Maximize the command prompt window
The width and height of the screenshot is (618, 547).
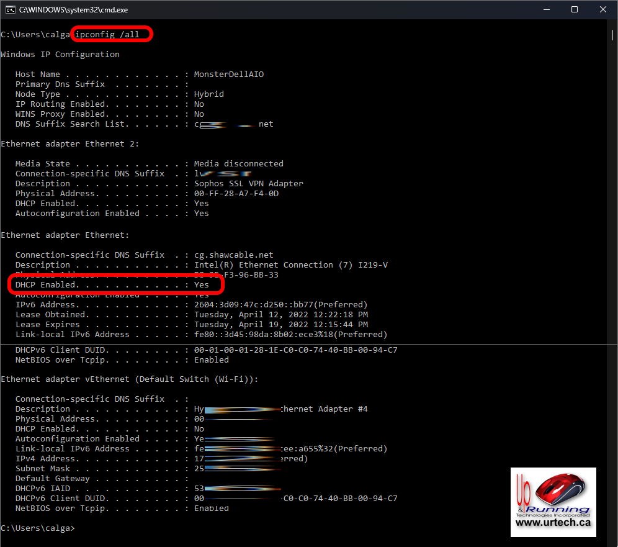tap(575, 10)
